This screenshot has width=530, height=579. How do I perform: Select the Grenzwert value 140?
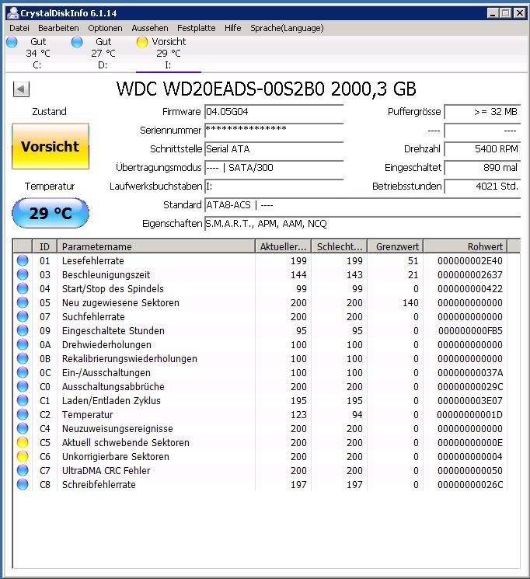410,303
